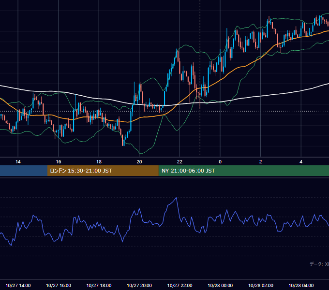This screenshot has height=290, width=329.
Task: Click the 10/27 22:00 date label
Action: pos(179,285)
